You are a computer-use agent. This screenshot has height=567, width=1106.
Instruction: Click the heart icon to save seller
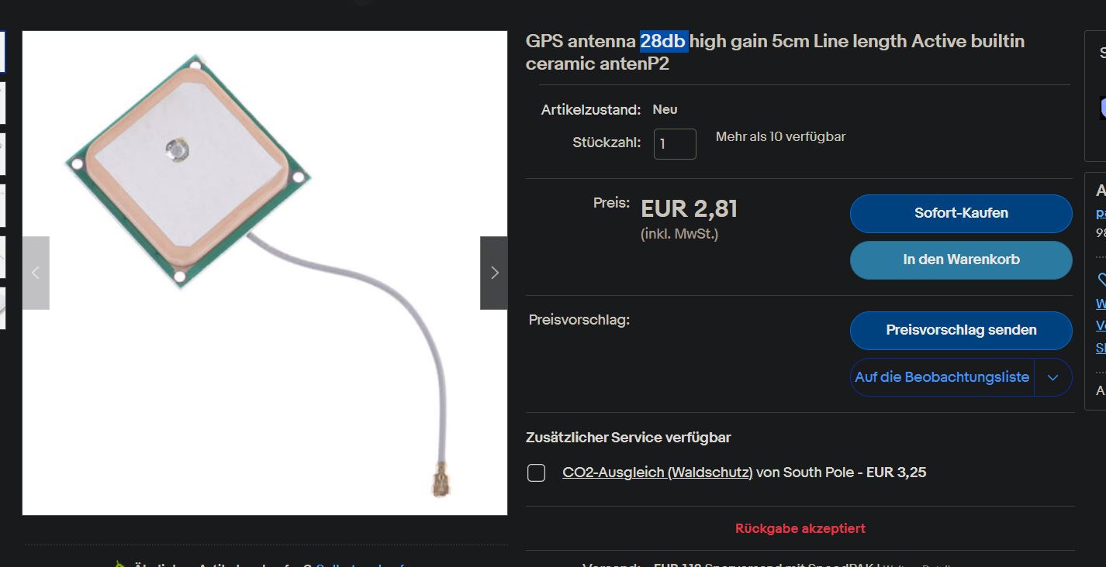(x=1102, y=280)
